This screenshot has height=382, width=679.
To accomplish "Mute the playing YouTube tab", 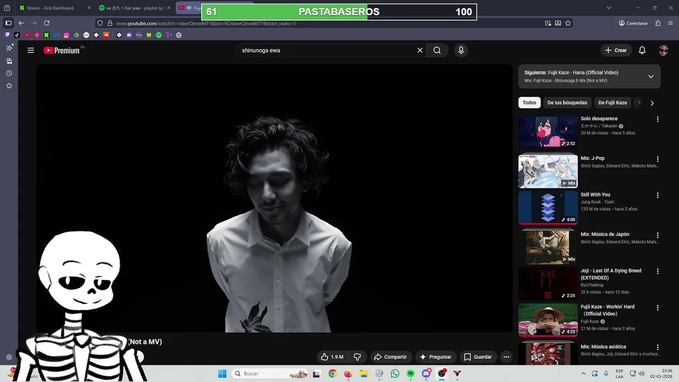I will (189, 8).
